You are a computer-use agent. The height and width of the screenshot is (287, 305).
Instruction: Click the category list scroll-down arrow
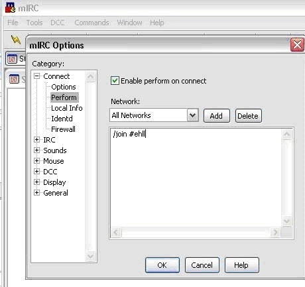tap(90, 257)
